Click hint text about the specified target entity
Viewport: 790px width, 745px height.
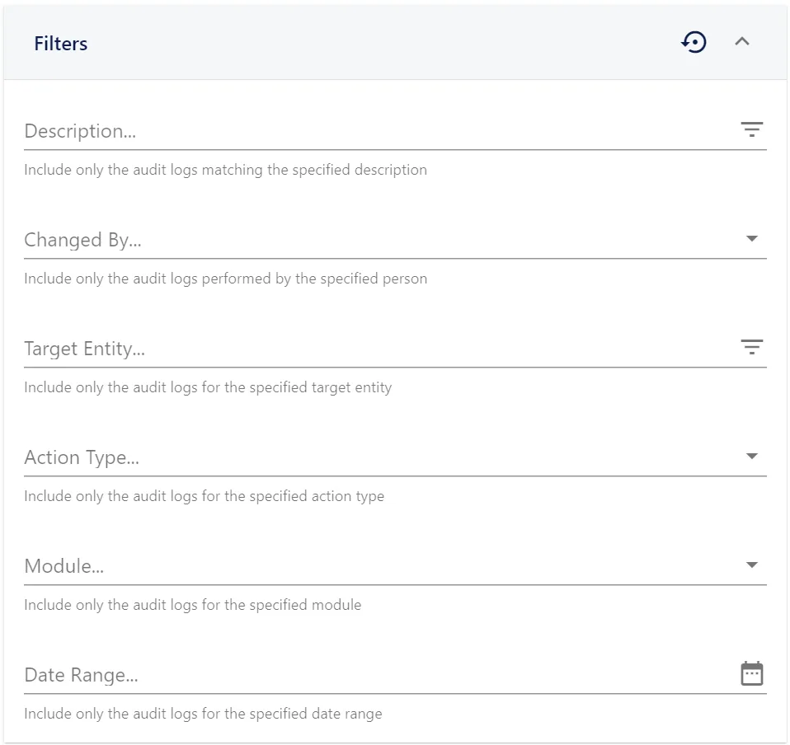208,387
